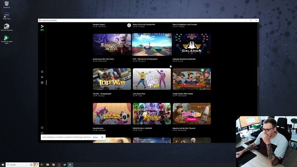Image resolution: width=297 pixels, height=167 pixels.
Task: Click OTR - Offroad Car Driving Game title
Action: point(145,59)
